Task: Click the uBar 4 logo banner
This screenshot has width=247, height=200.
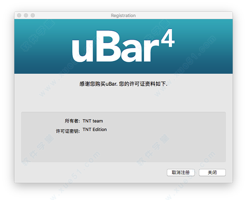Action: coord(123,47)
